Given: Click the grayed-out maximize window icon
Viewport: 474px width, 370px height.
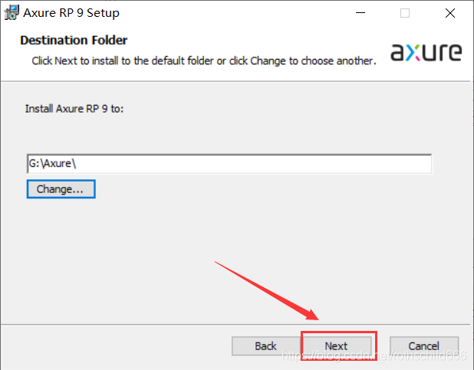Looking at the screenshot, I should [404, 13].
